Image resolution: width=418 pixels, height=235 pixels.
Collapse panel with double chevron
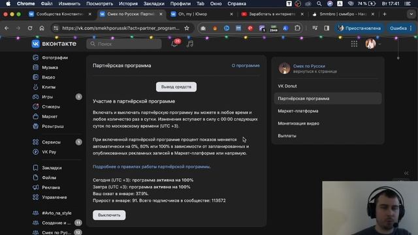(406, 173)
